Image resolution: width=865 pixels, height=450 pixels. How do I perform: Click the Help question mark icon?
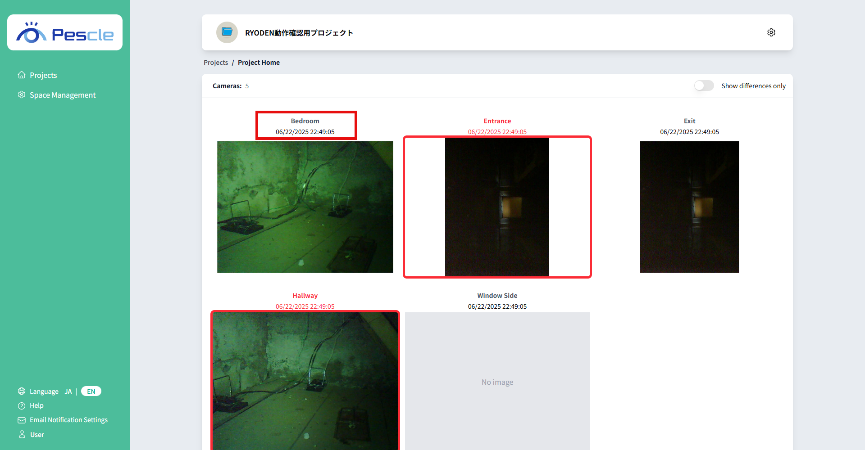(22, 405)
